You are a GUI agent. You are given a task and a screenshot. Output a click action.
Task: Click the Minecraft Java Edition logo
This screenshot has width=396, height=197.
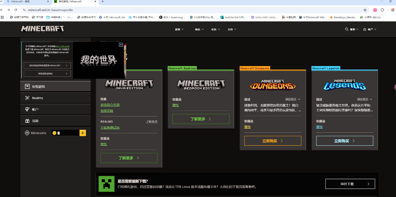(129, 84)
